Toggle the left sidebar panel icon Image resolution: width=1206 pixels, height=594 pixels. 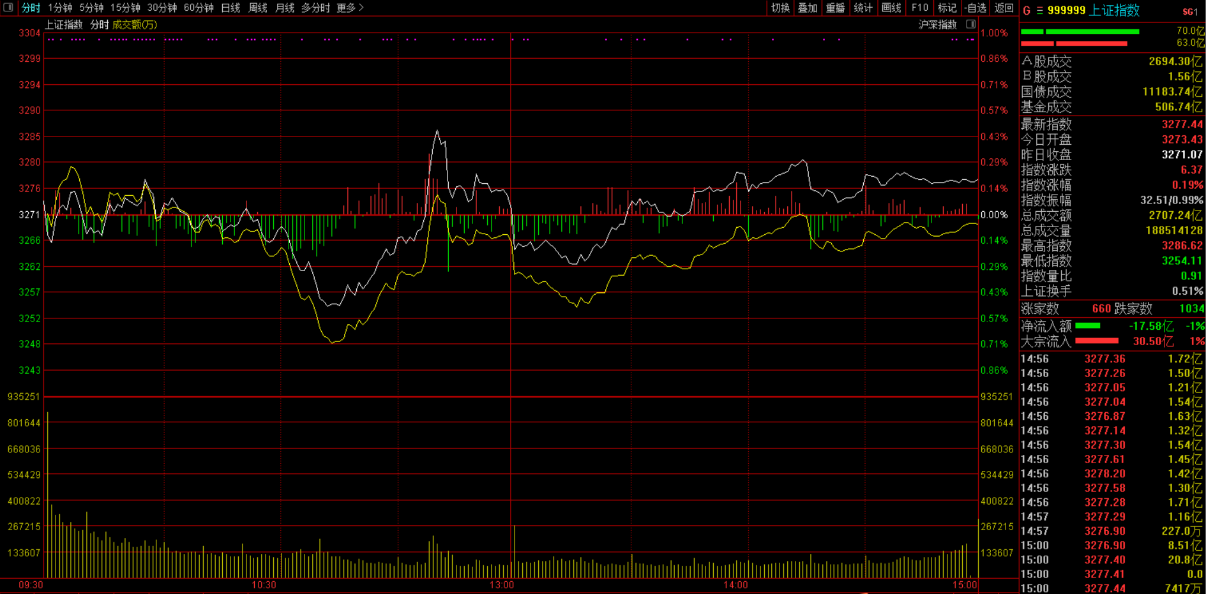tap(8, 8)
